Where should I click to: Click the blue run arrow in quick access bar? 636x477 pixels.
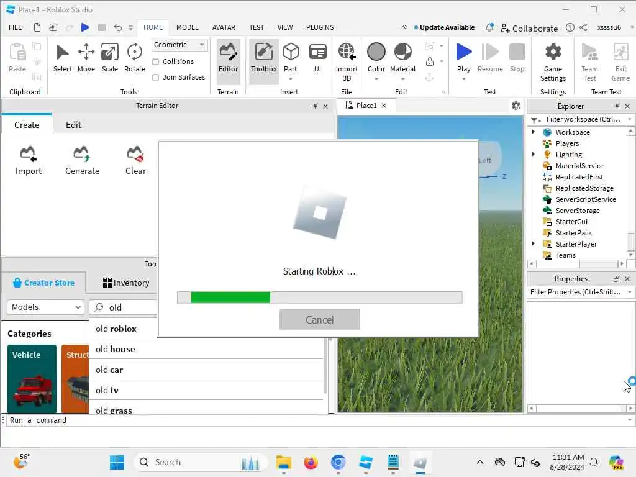click(85, 27)
